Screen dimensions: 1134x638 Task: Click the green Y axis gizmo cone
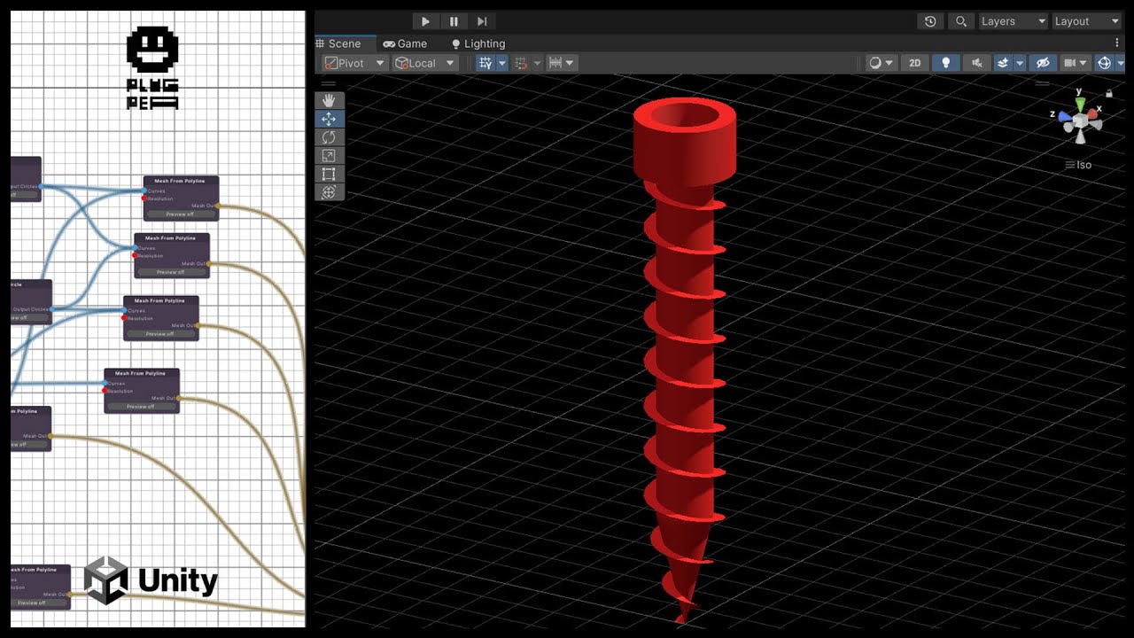click(x=1080, y=103)
